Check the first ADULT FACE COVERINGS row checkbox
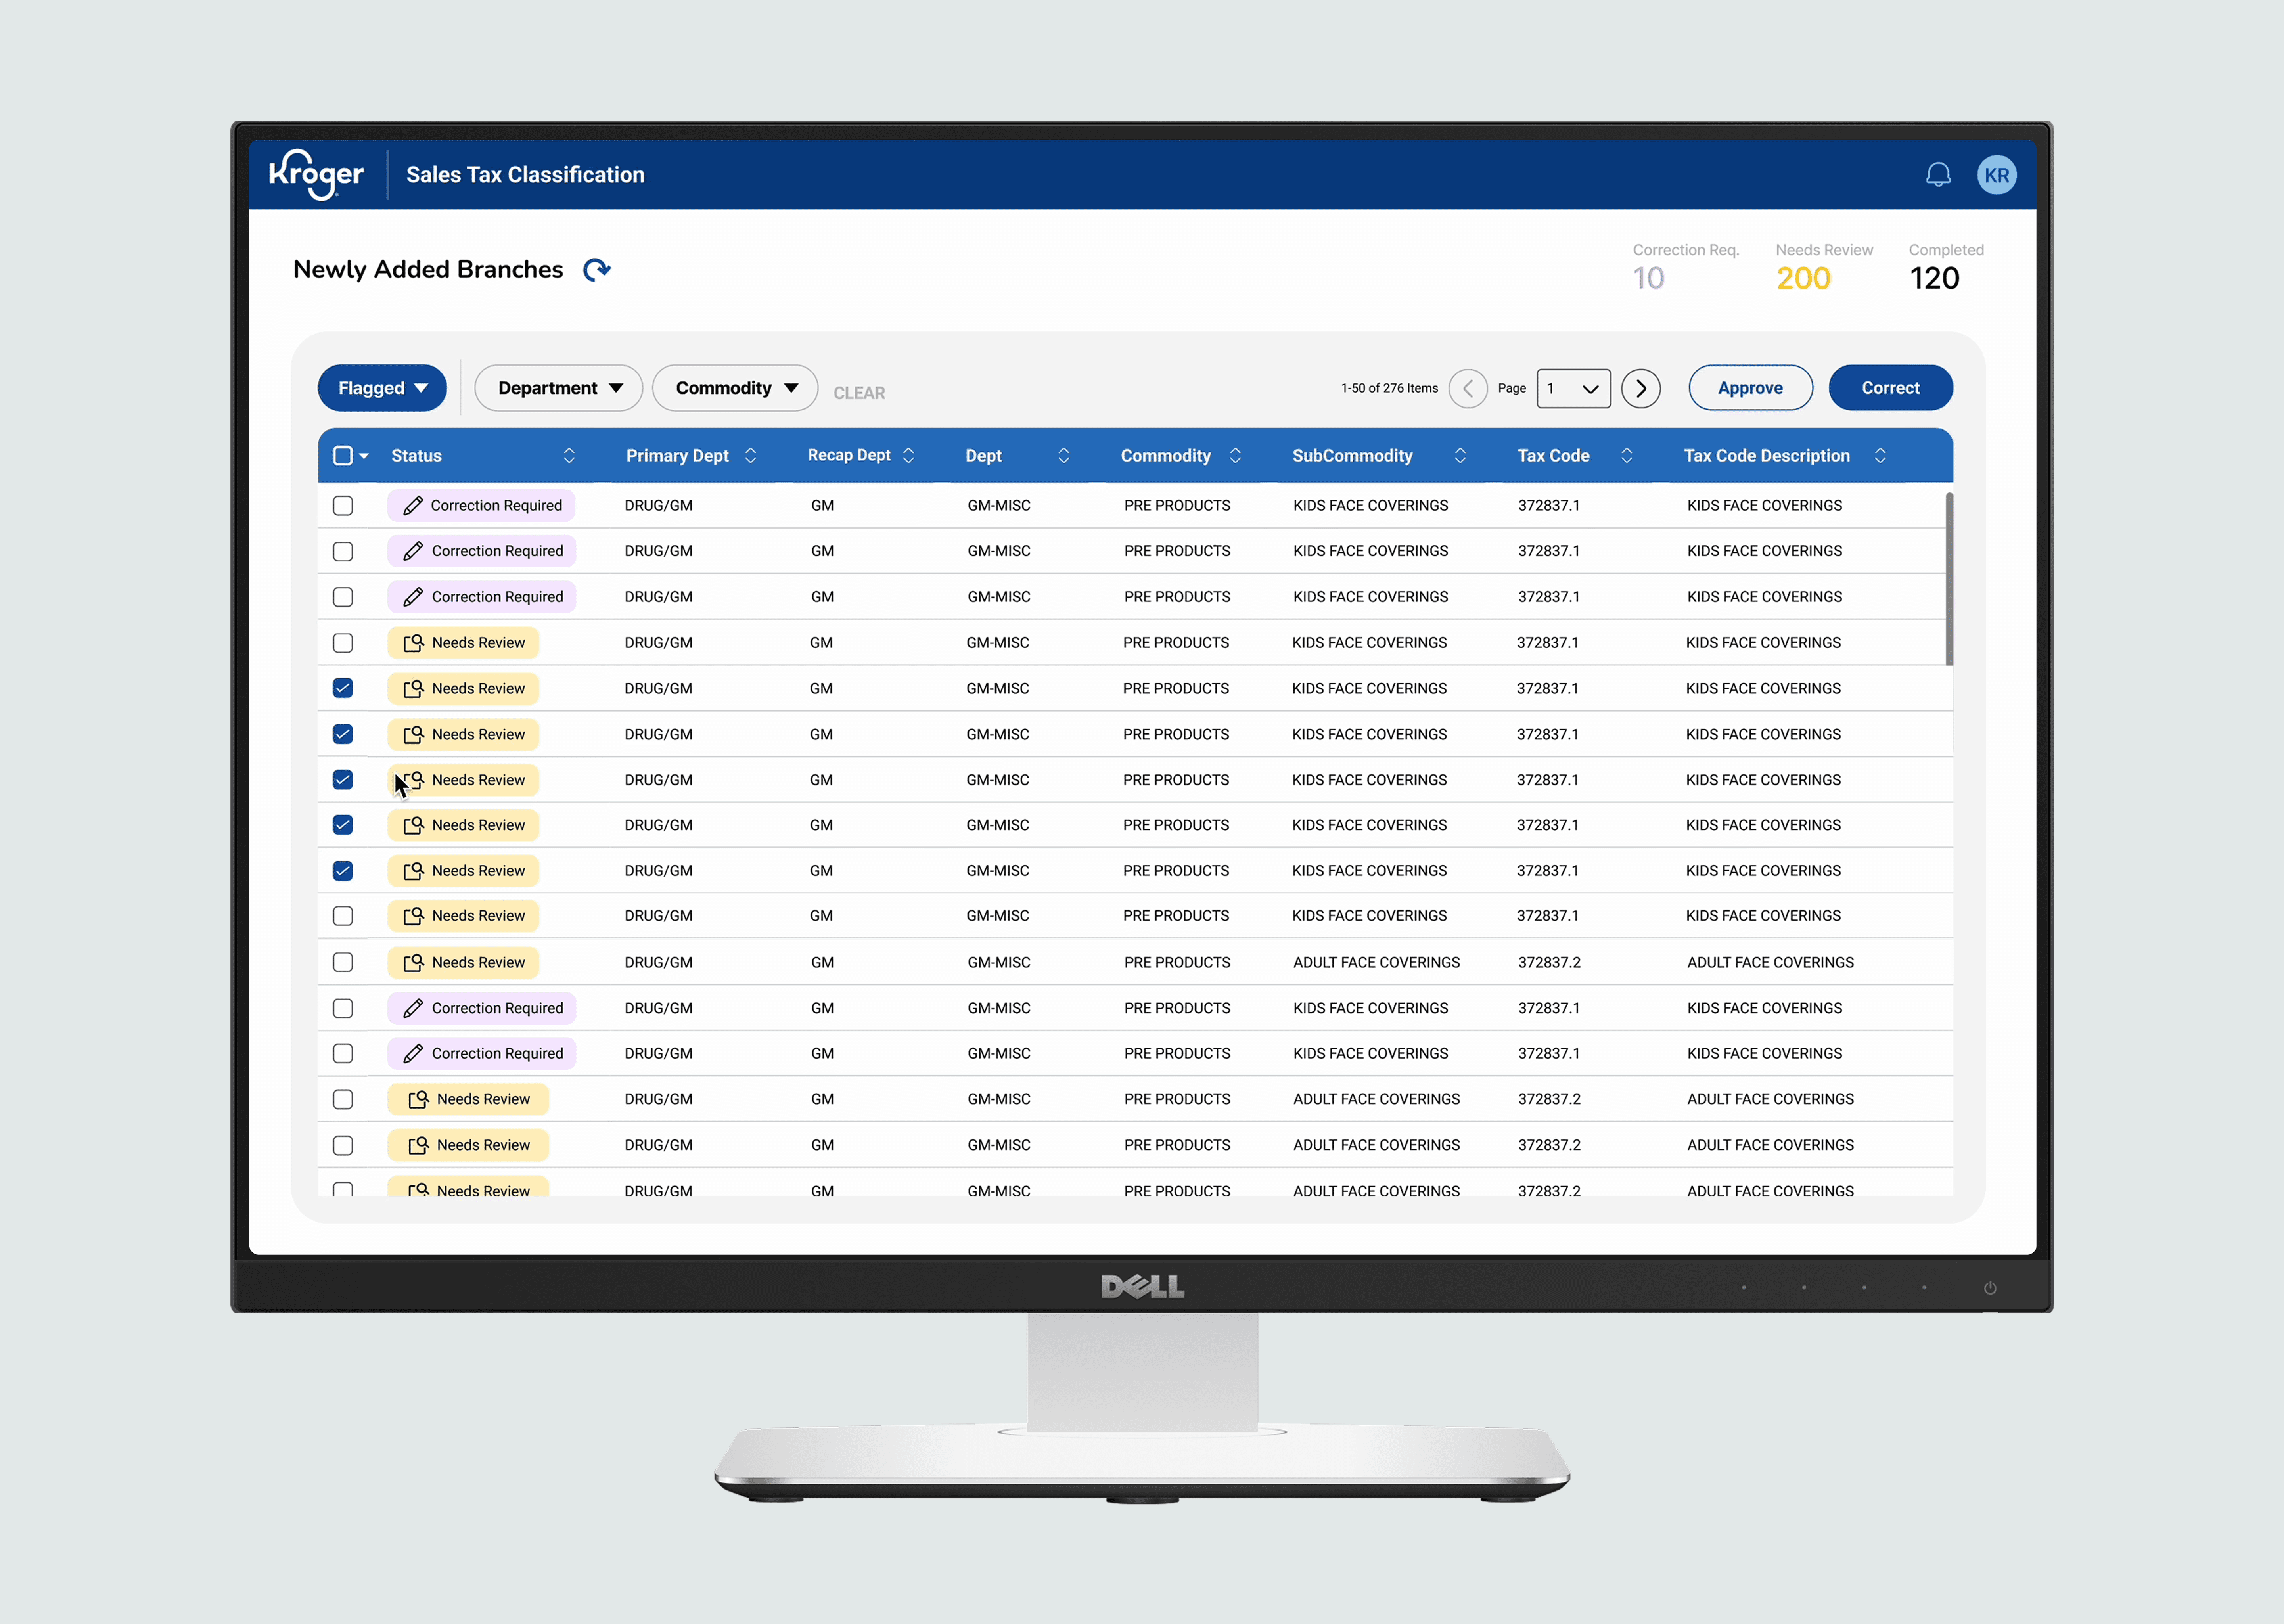 coord(343,962)
